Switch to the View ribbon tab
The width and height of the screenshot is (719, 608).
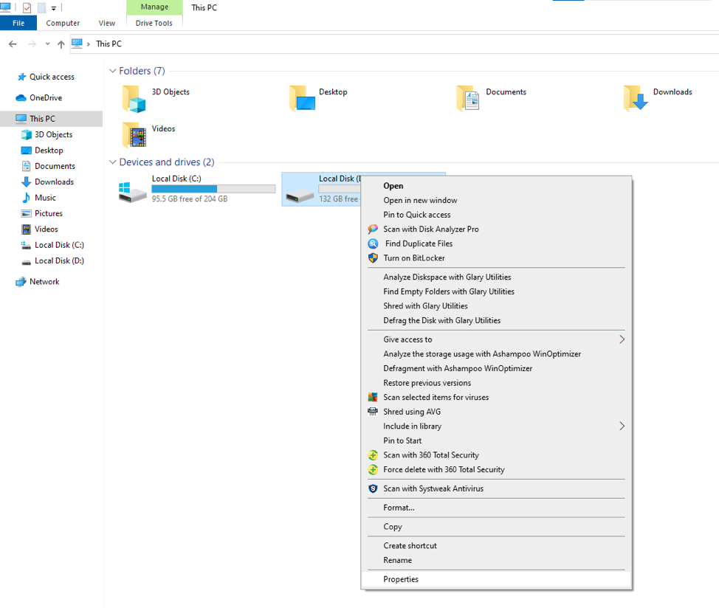pos(107,23)
